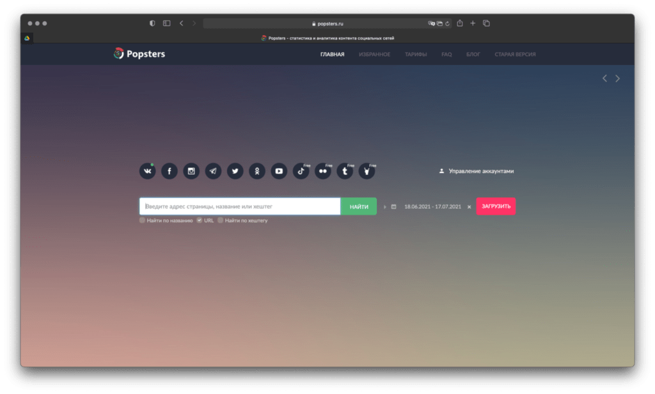Focus the page address search field
Viewport: 655px width, 394px height.
pyautogui.click(x=240, y=206)
